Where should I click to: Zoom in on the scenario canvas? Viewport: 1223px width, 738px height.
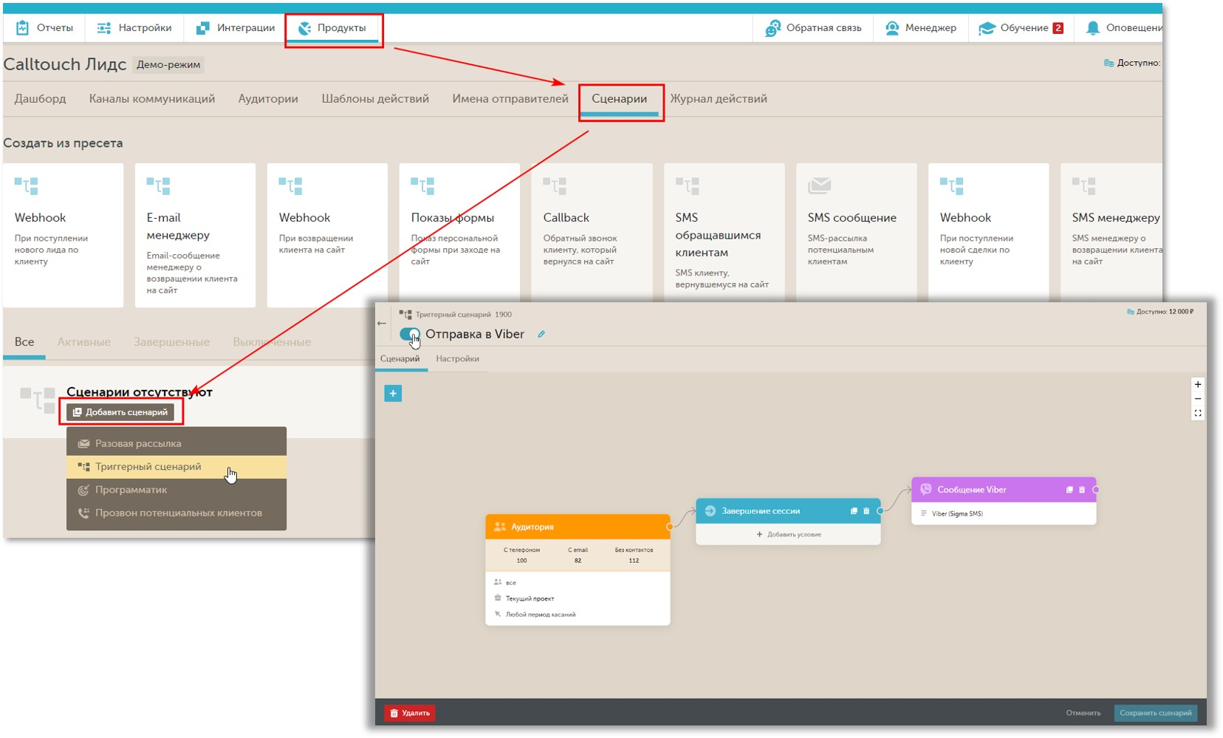[x=1198, y=384]
